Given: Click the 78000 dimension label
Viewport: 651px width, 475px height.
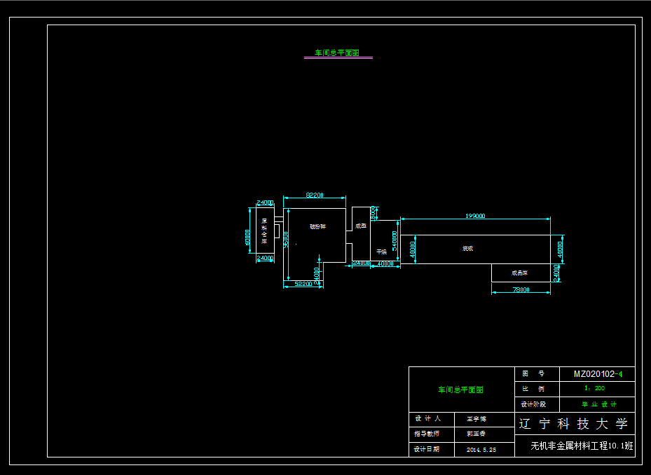Looking at the screenshot, I should tap(521, 290).
